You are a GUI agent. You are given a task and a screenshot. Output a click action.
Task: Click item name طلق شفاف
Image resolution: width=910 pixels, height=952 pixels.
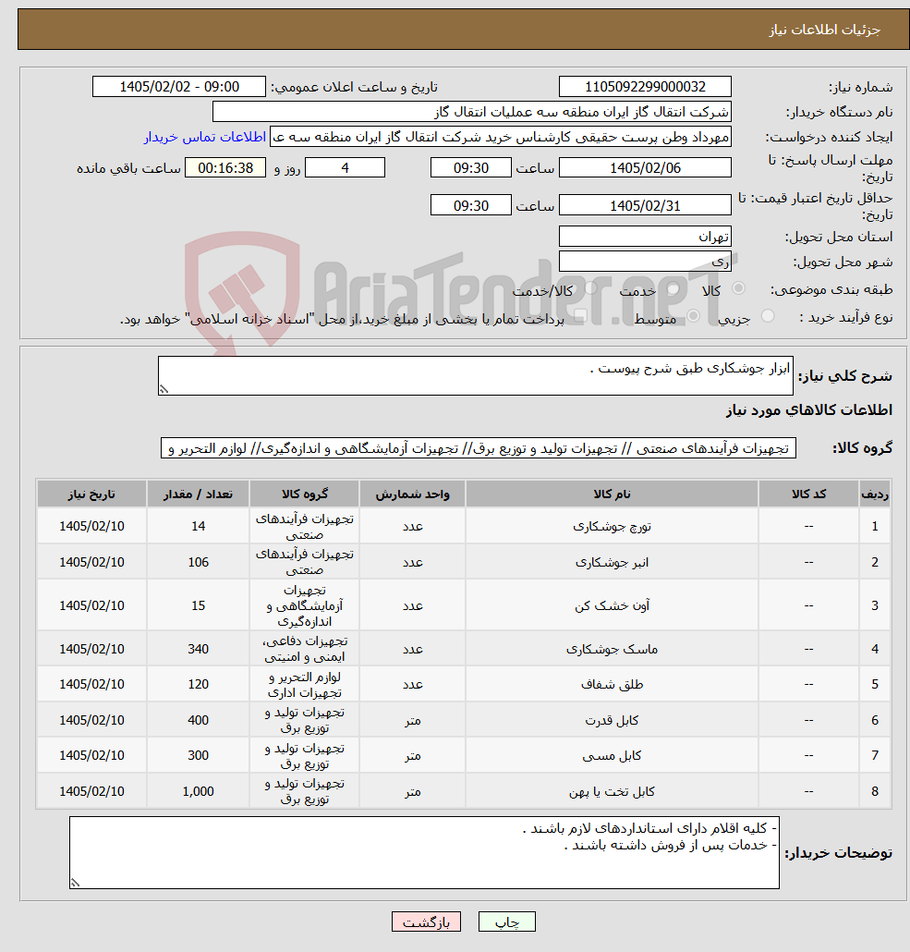pos(612,684)
